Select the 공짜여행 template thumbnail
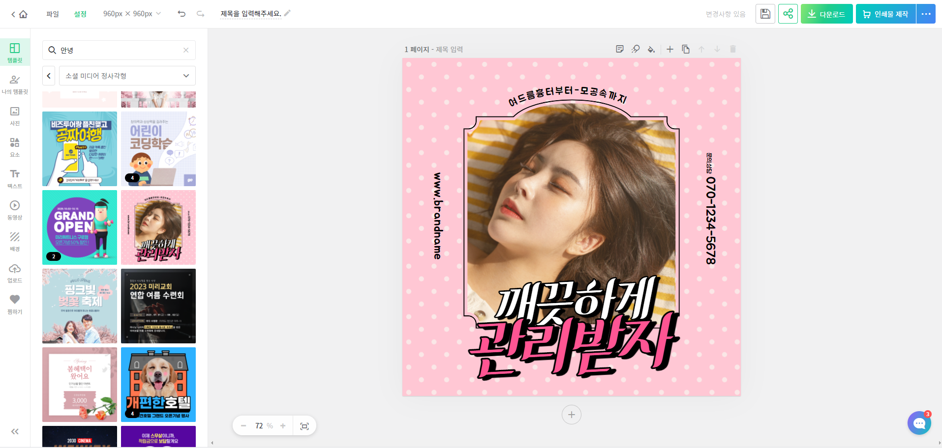 point(80,149)
